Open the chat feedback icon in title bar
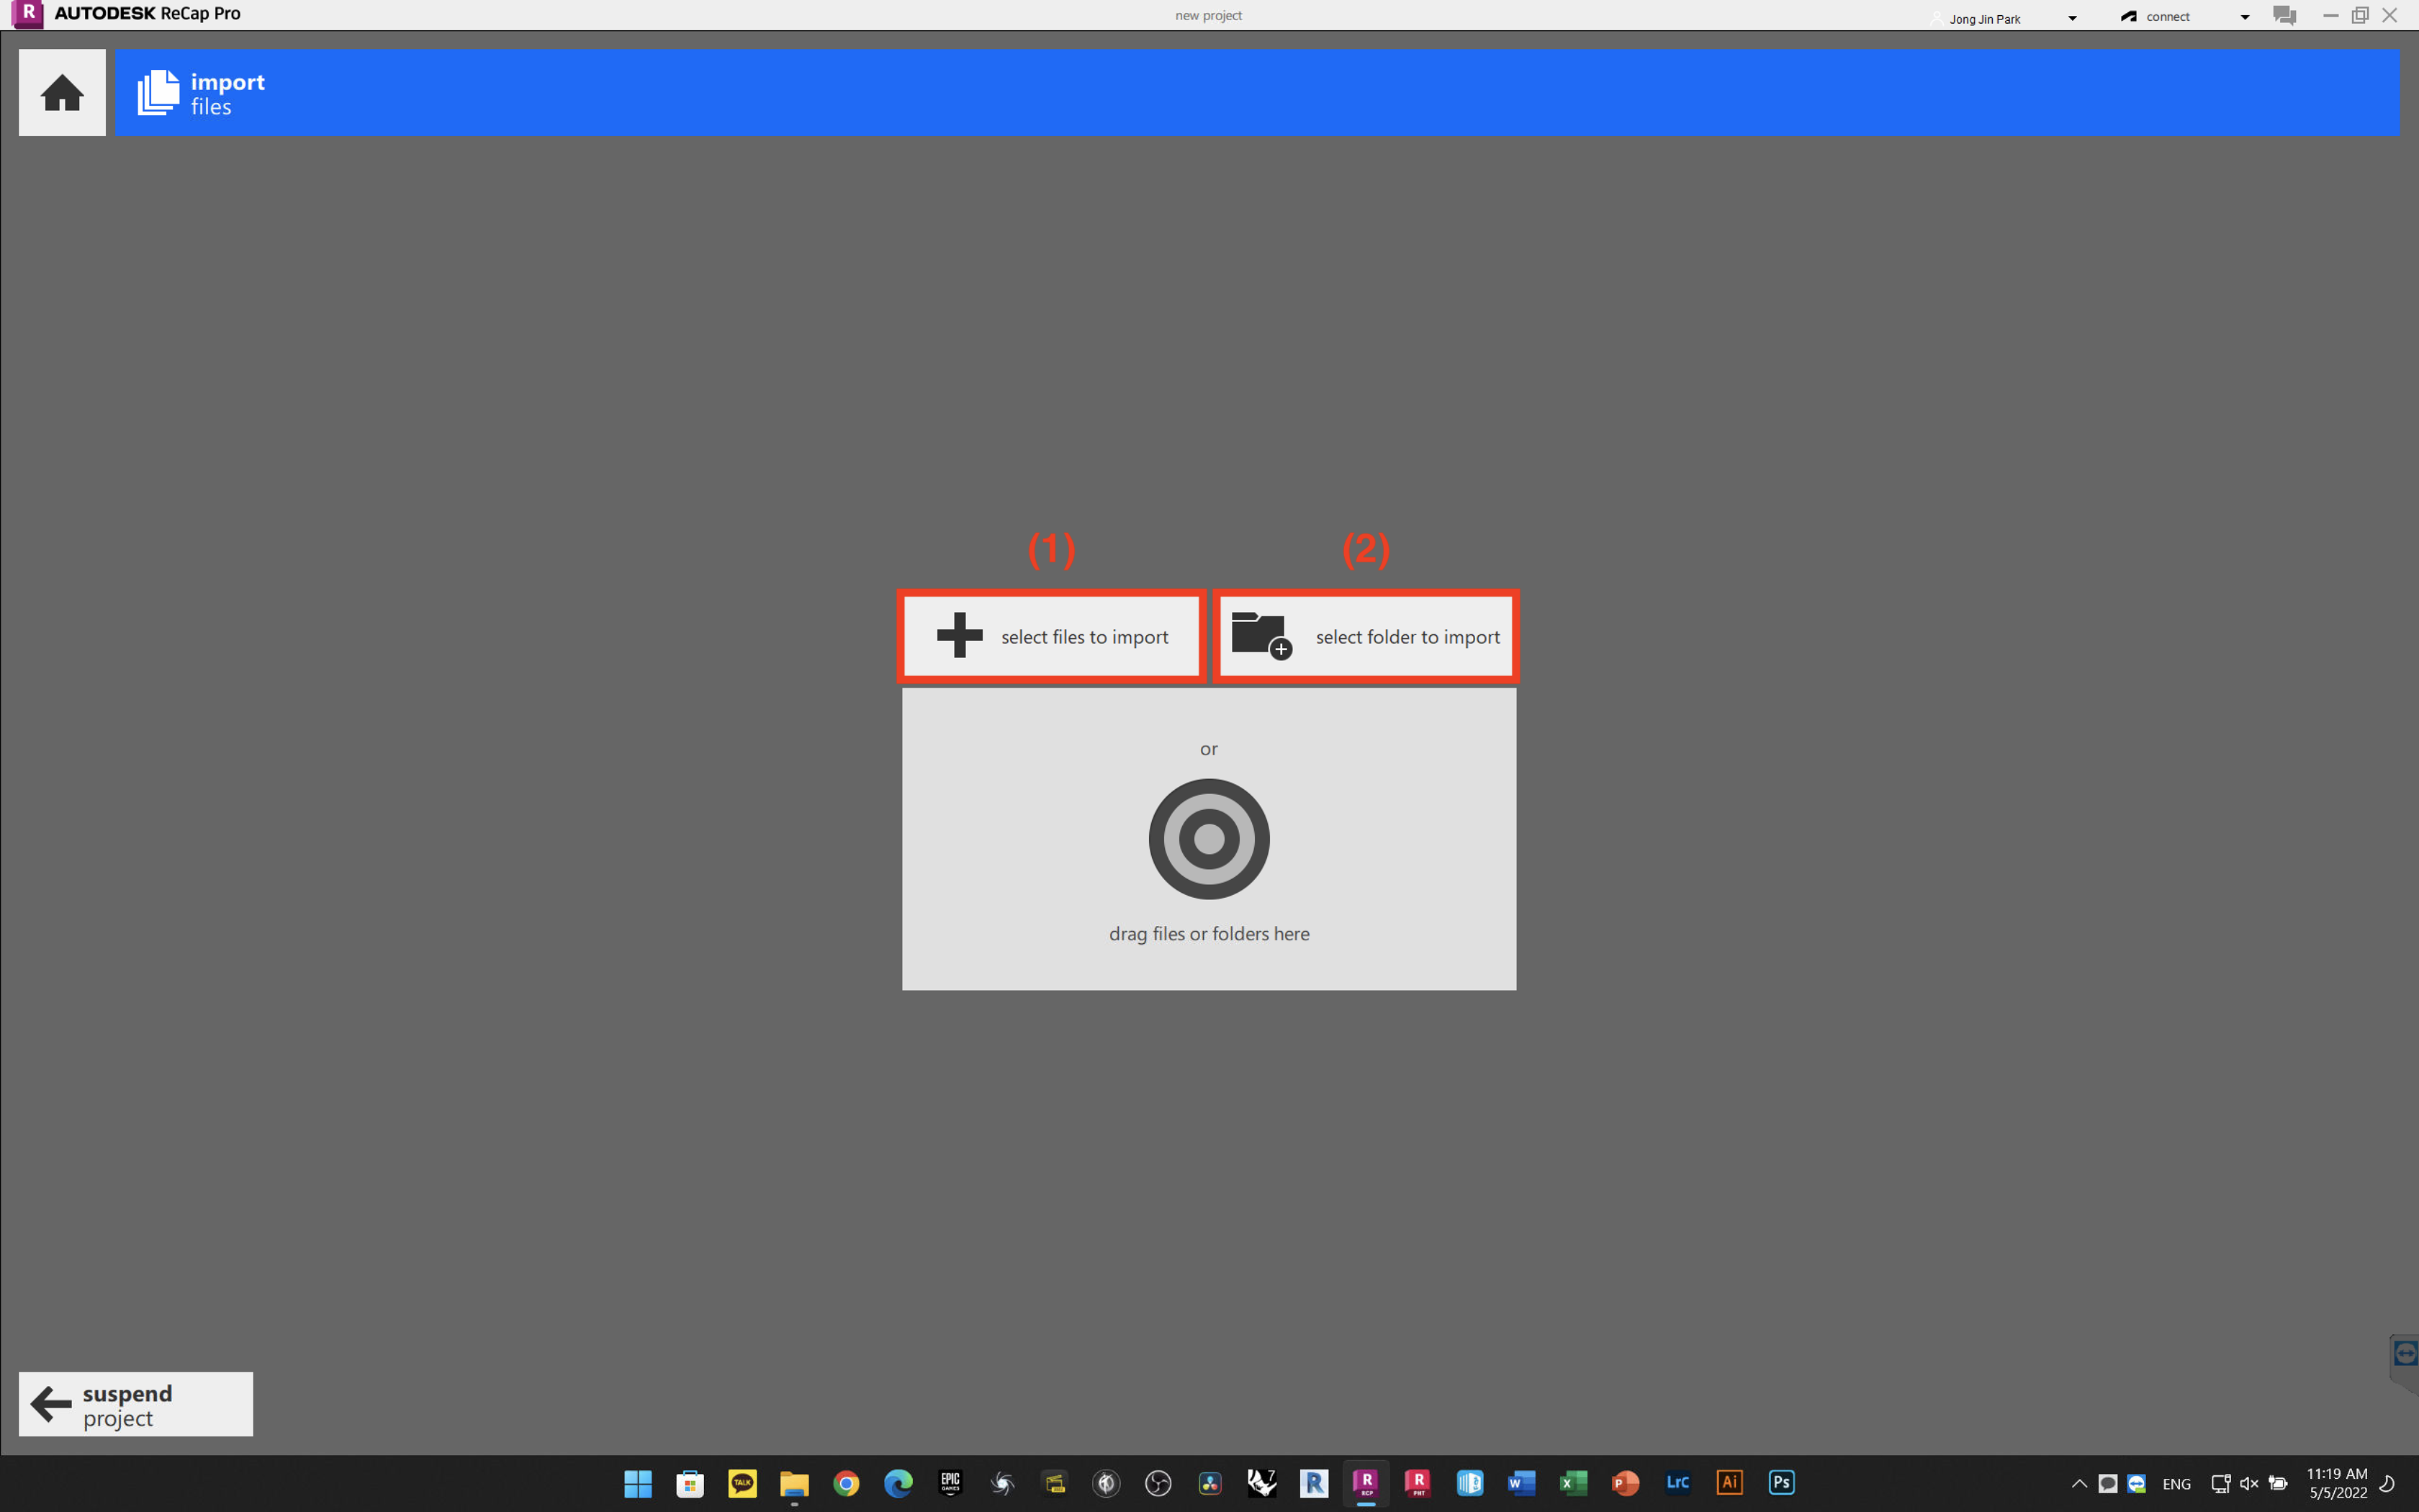 point(2283,16)
